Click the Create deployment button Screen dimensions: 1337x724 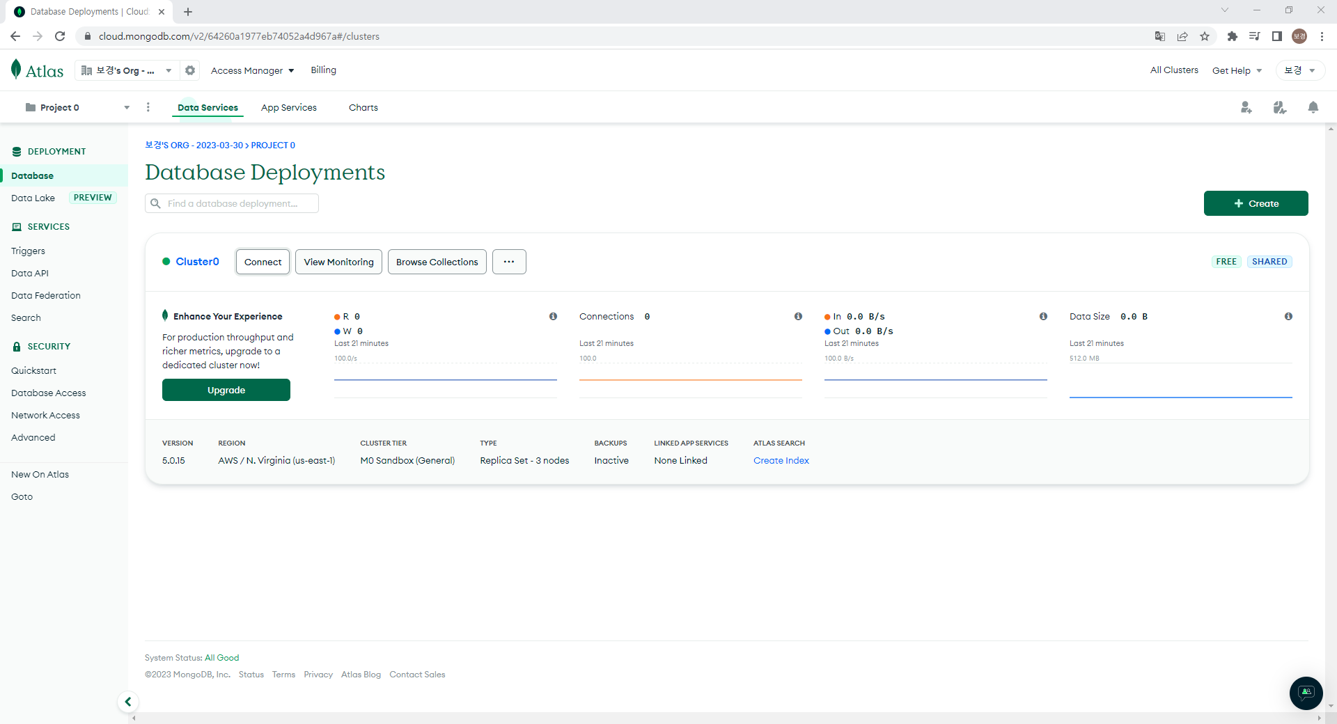pos(1256,203)
